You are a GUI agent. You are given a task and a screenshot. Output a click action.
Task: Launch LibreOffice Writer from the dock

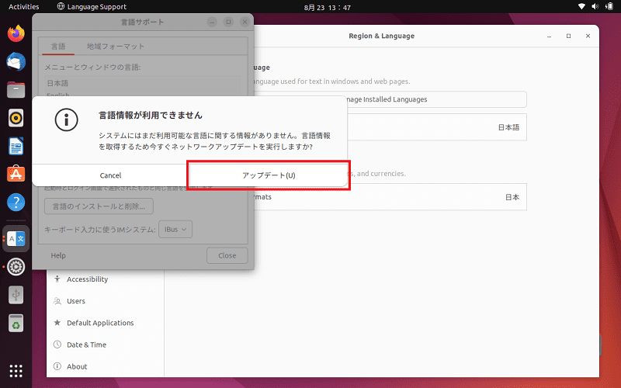click(16, 146)
